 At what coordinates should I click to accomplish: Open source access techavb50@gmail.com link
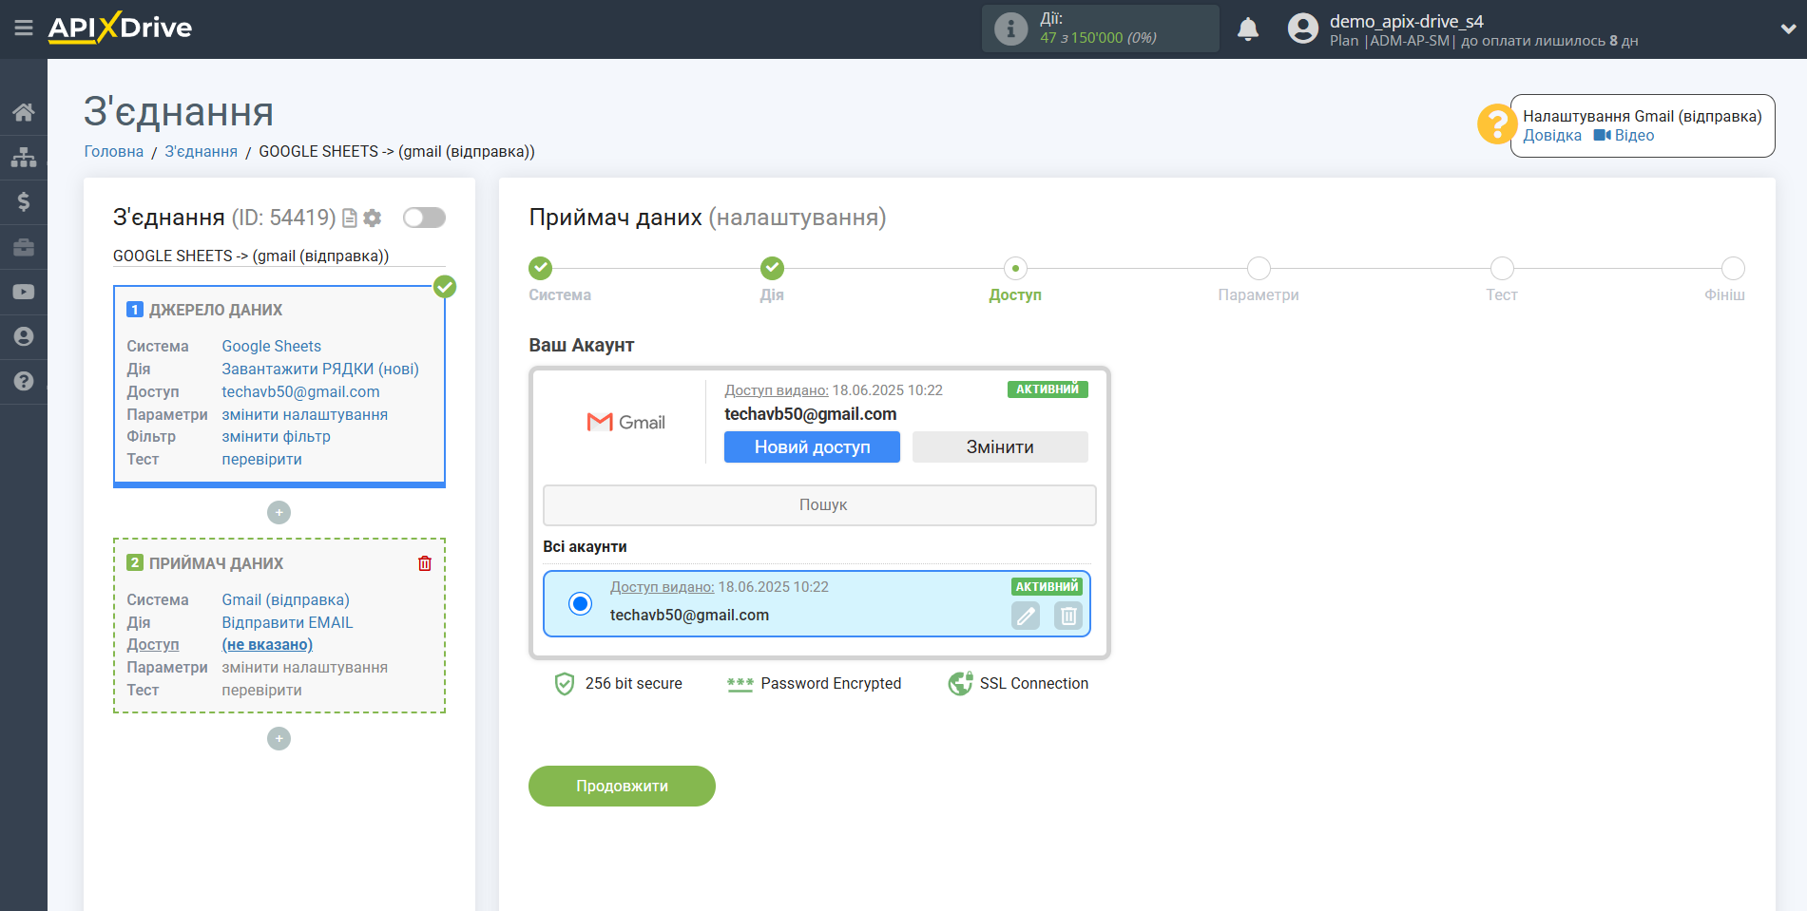pos(300,392)
